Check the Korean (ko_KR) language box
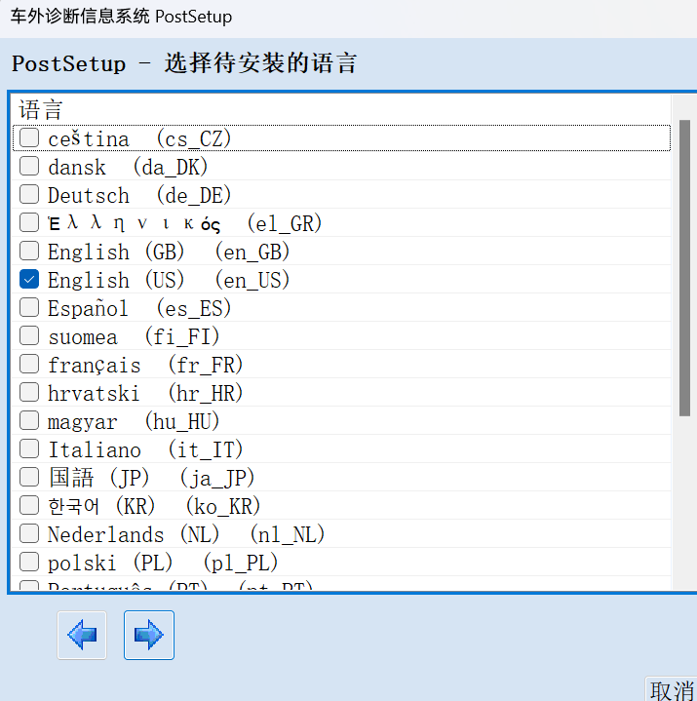Screen dimensions: 697x701 click(29, 506)
